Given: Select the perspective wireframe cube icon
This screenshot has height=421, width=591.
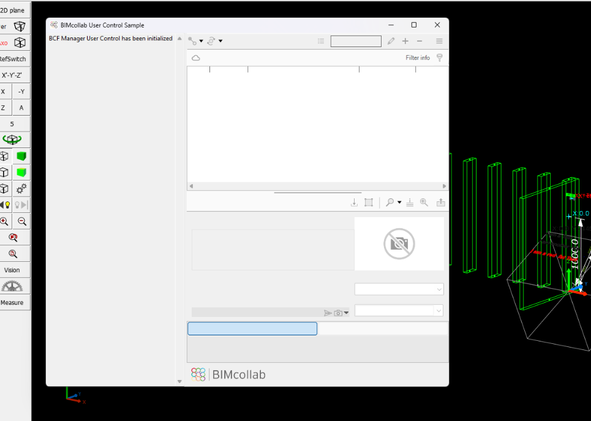Looking at the screenshot, I should point(20,26).
